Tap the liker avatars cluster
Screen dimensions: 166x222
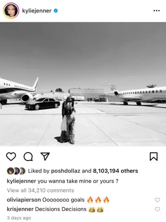click(16, 171)
